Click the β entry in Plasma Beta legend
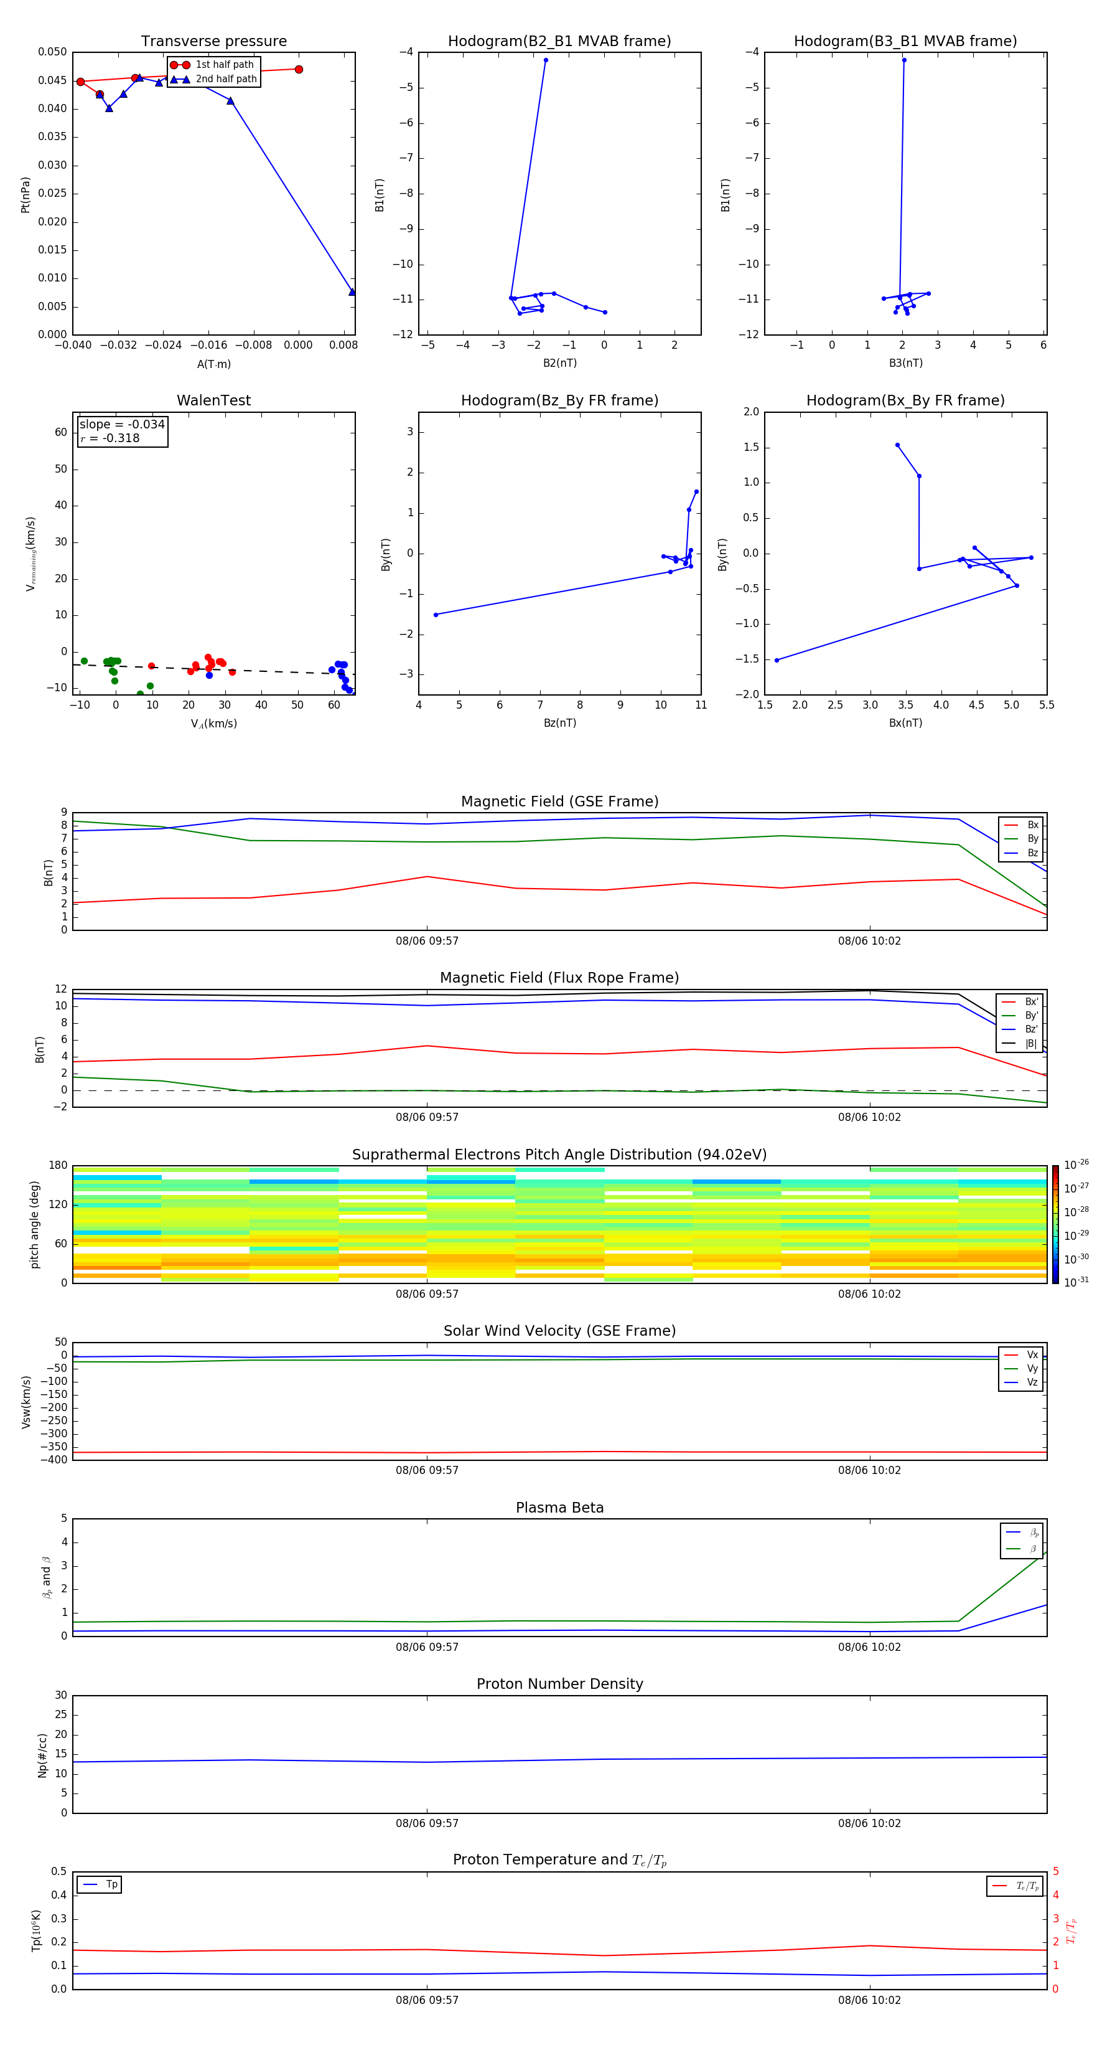The height and width of the screenshot is (2055, 1120). click(1022, 1549)
